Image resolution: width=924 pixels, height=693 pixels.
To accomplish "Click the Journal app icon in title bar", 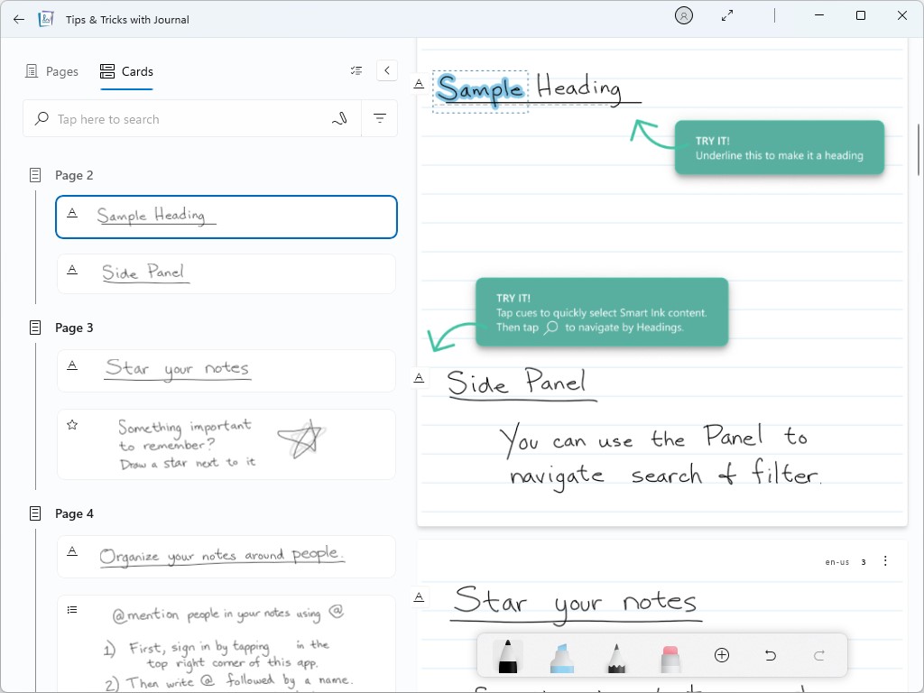I will click(x=46, y=19).
